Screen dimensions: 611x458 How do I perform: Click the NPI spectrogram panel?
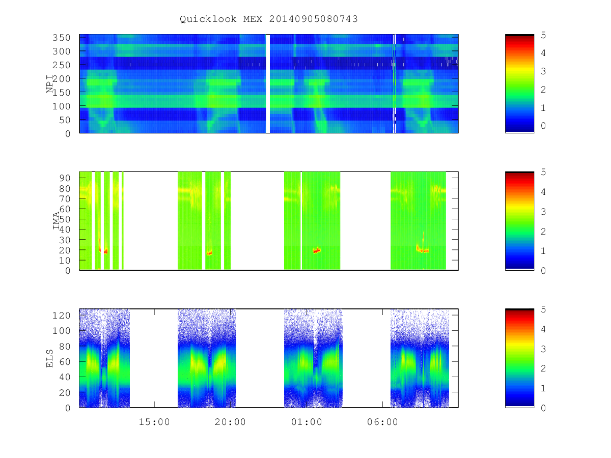(x=269, y=84)
